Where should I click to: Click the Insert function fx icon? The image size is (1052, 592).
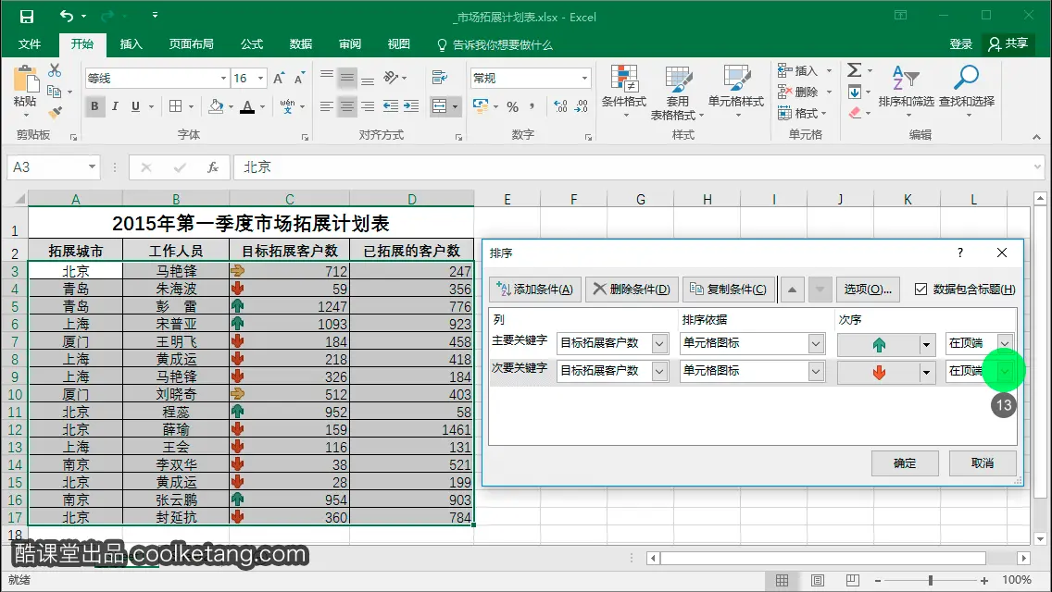(213, 166)
